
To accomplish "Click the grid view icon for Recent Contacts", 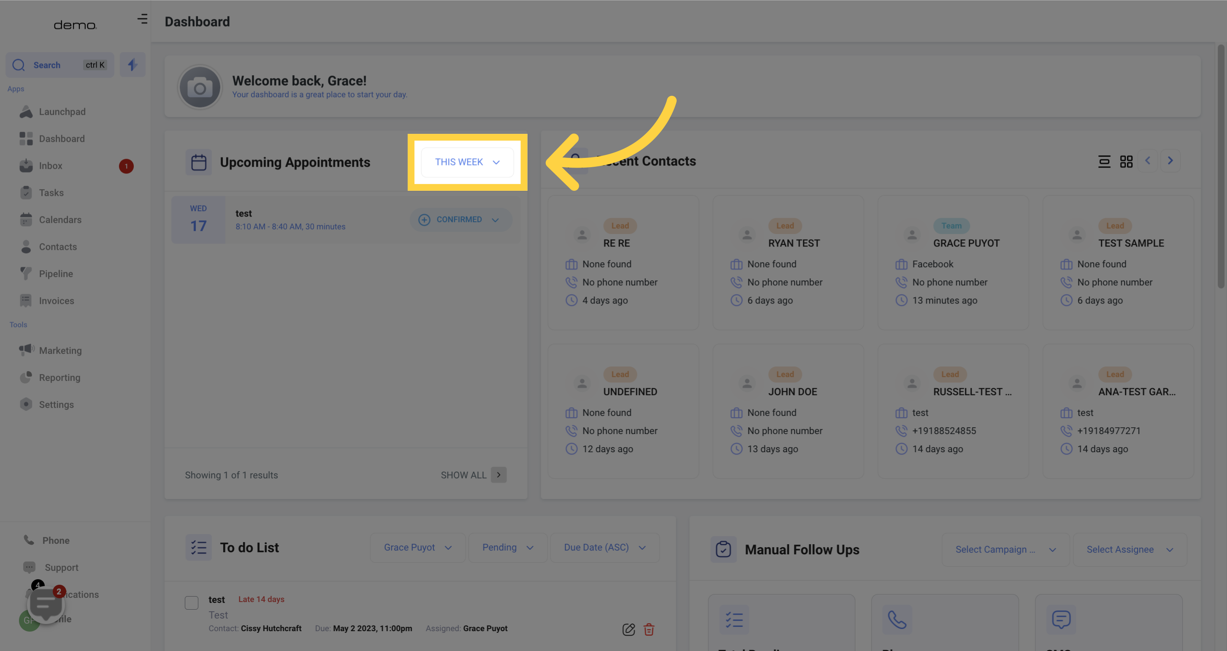I will click(1127, 162).
